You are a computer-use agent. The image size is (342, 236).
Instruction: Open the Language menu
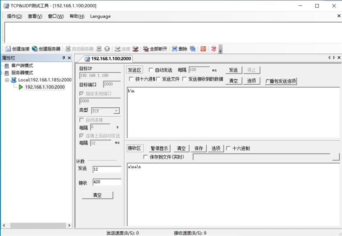click(x=100, y=16)
